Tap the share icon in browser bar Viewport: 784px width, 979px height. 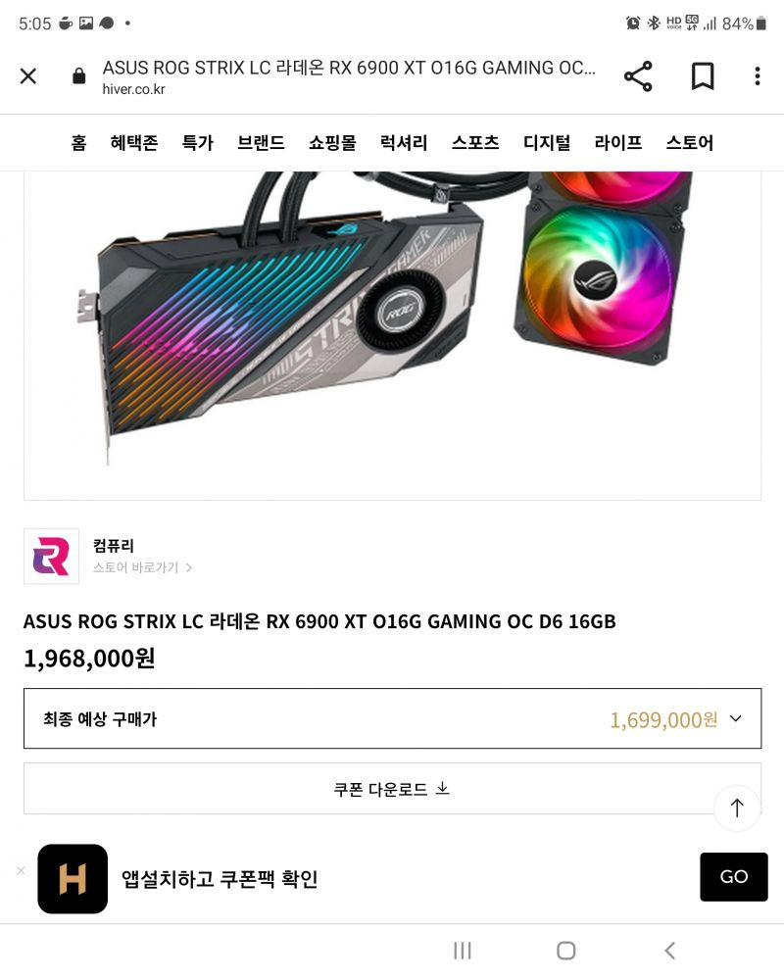point(638,76)
